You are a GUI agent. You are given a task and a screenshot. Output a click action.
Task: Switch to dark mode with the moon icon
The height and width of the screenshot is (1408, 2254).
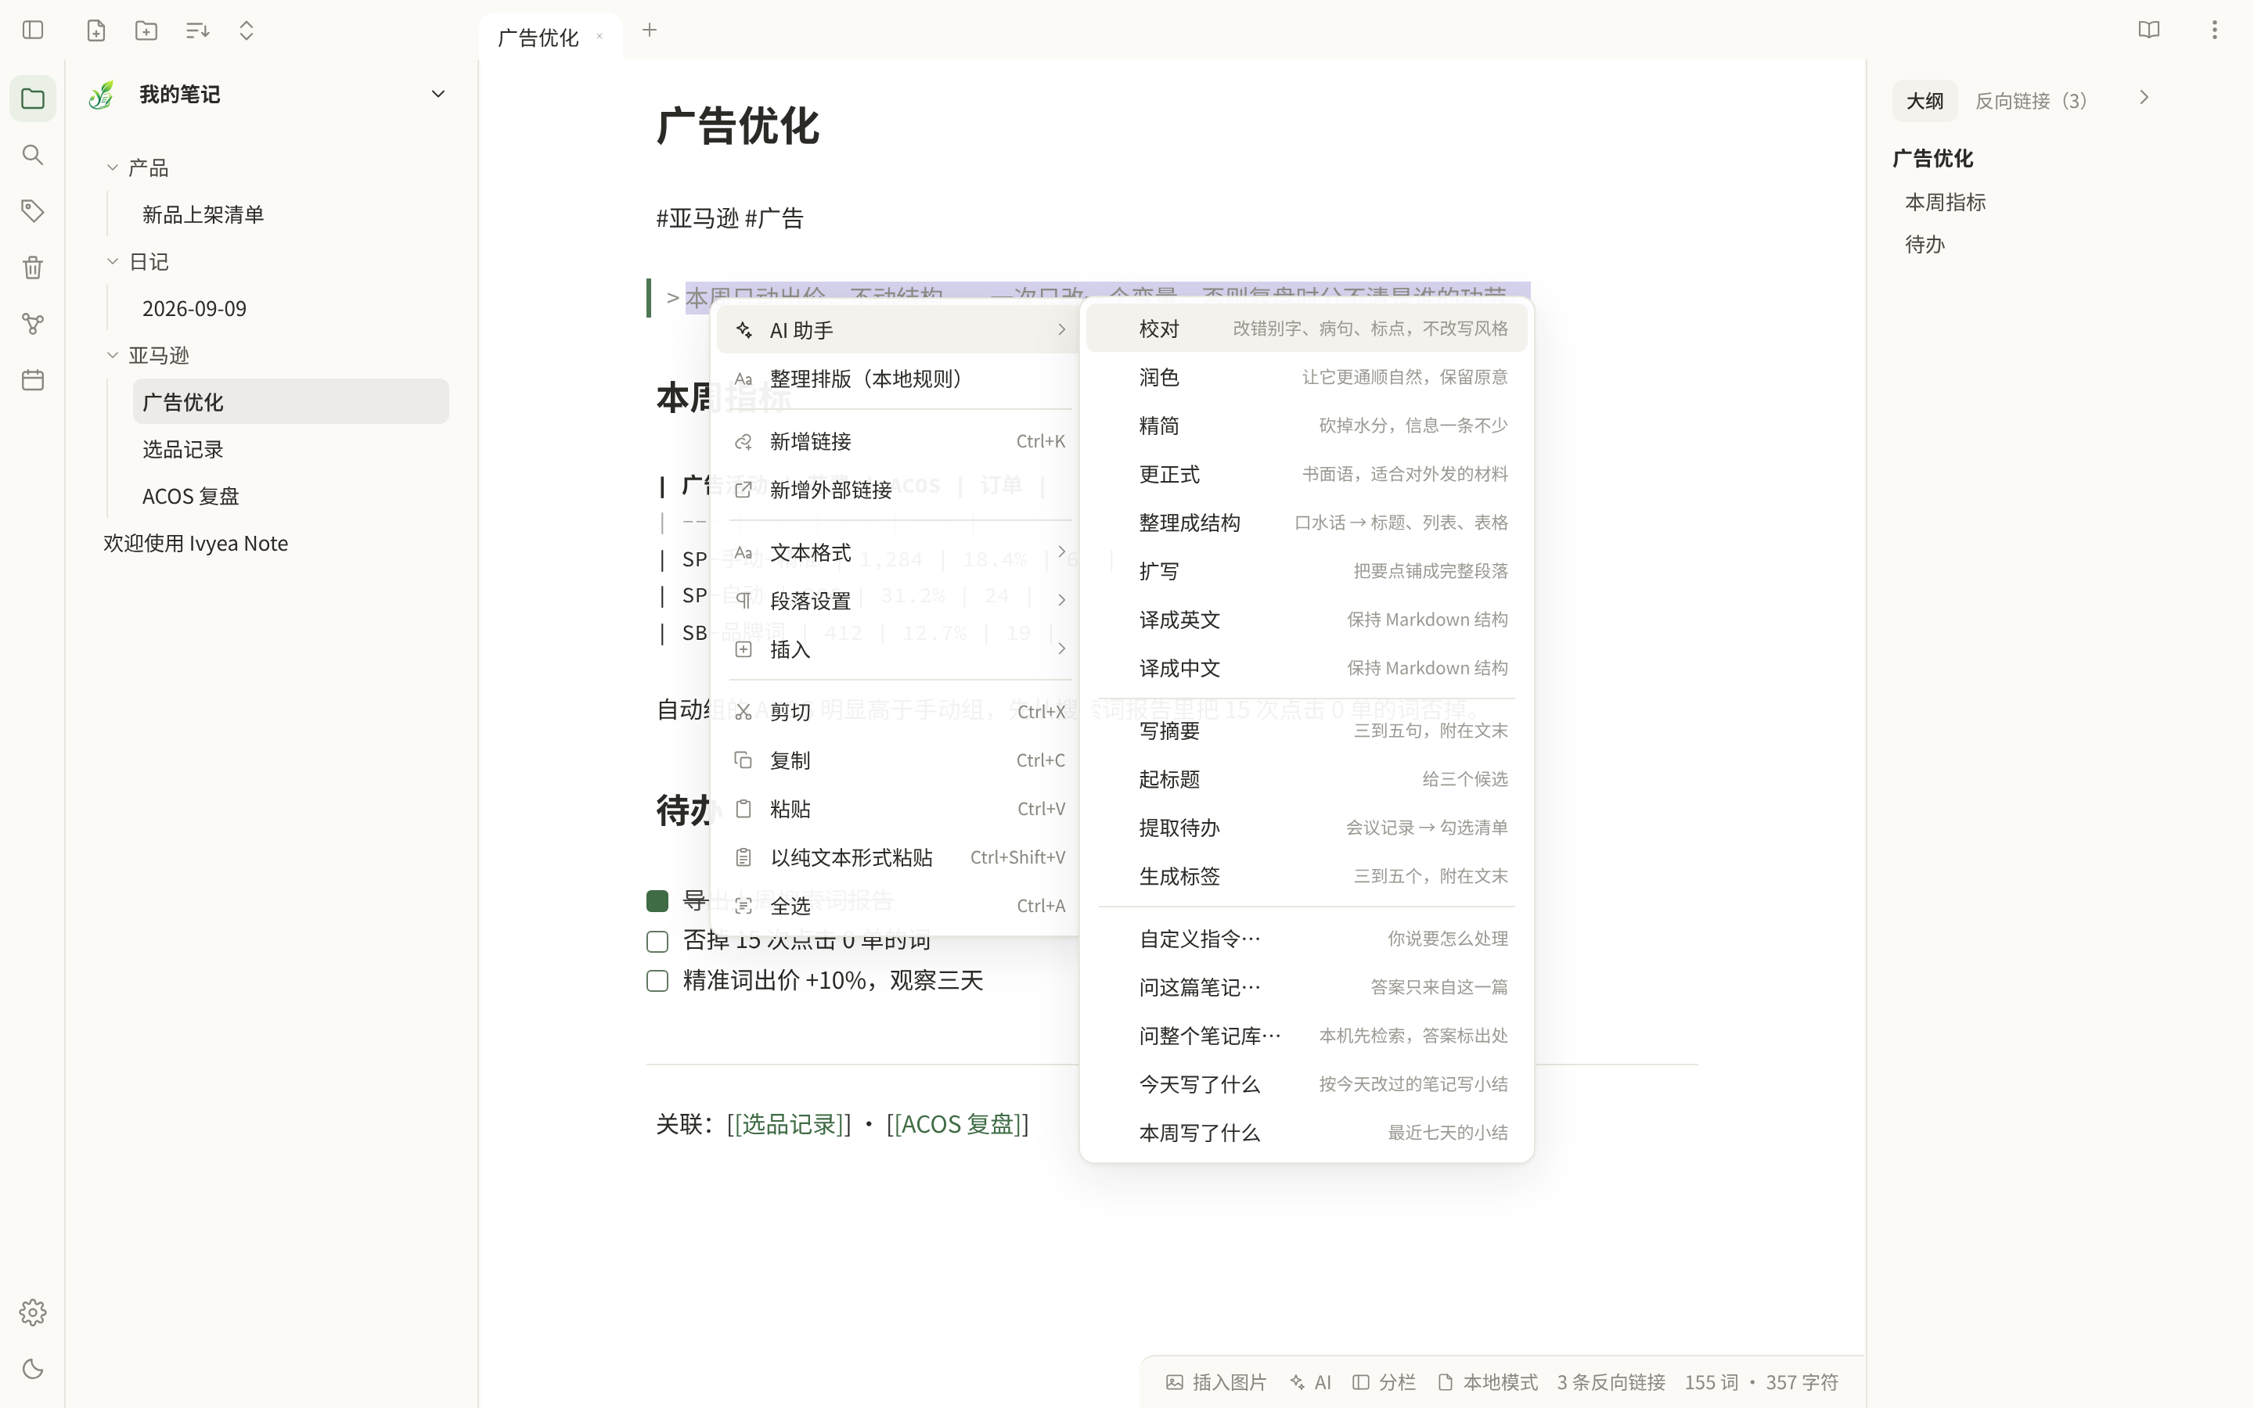click(33, 1369)
